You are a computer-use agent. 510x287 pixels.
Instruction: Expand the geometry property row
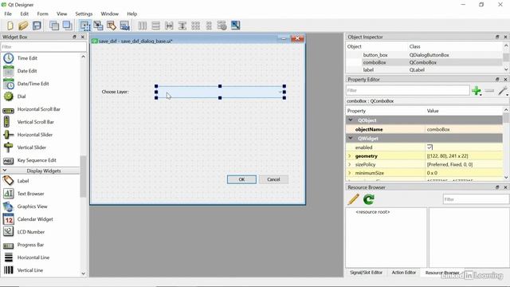pyautogui.click(x=350, y=156)
